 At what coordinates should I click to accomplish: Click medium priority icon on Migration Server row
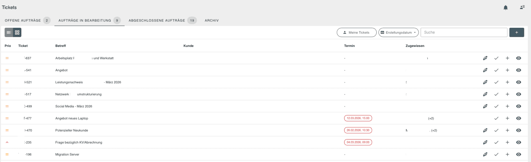pyautogui.click(x=7, y=155)
